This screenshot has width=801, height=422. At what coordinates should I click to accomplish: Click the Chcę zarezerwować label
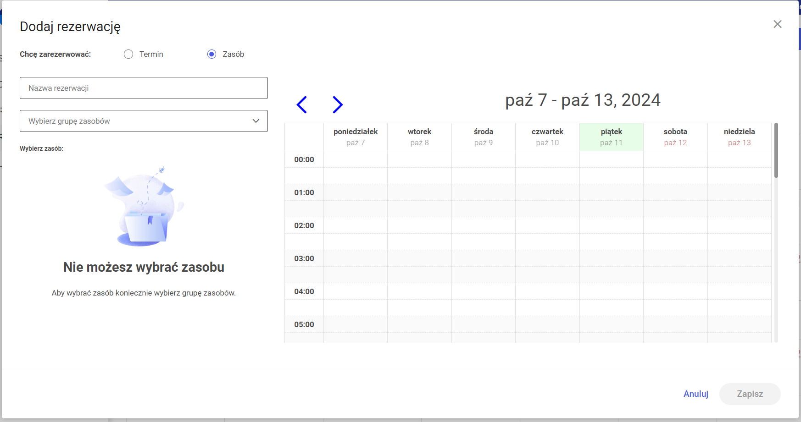[x=56, y=54]
